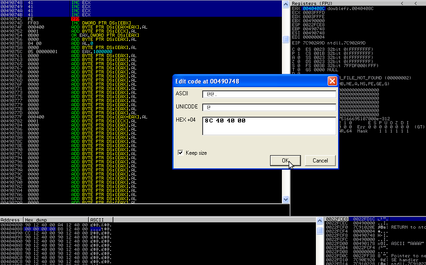Click into the UNICODE input field

269,107
